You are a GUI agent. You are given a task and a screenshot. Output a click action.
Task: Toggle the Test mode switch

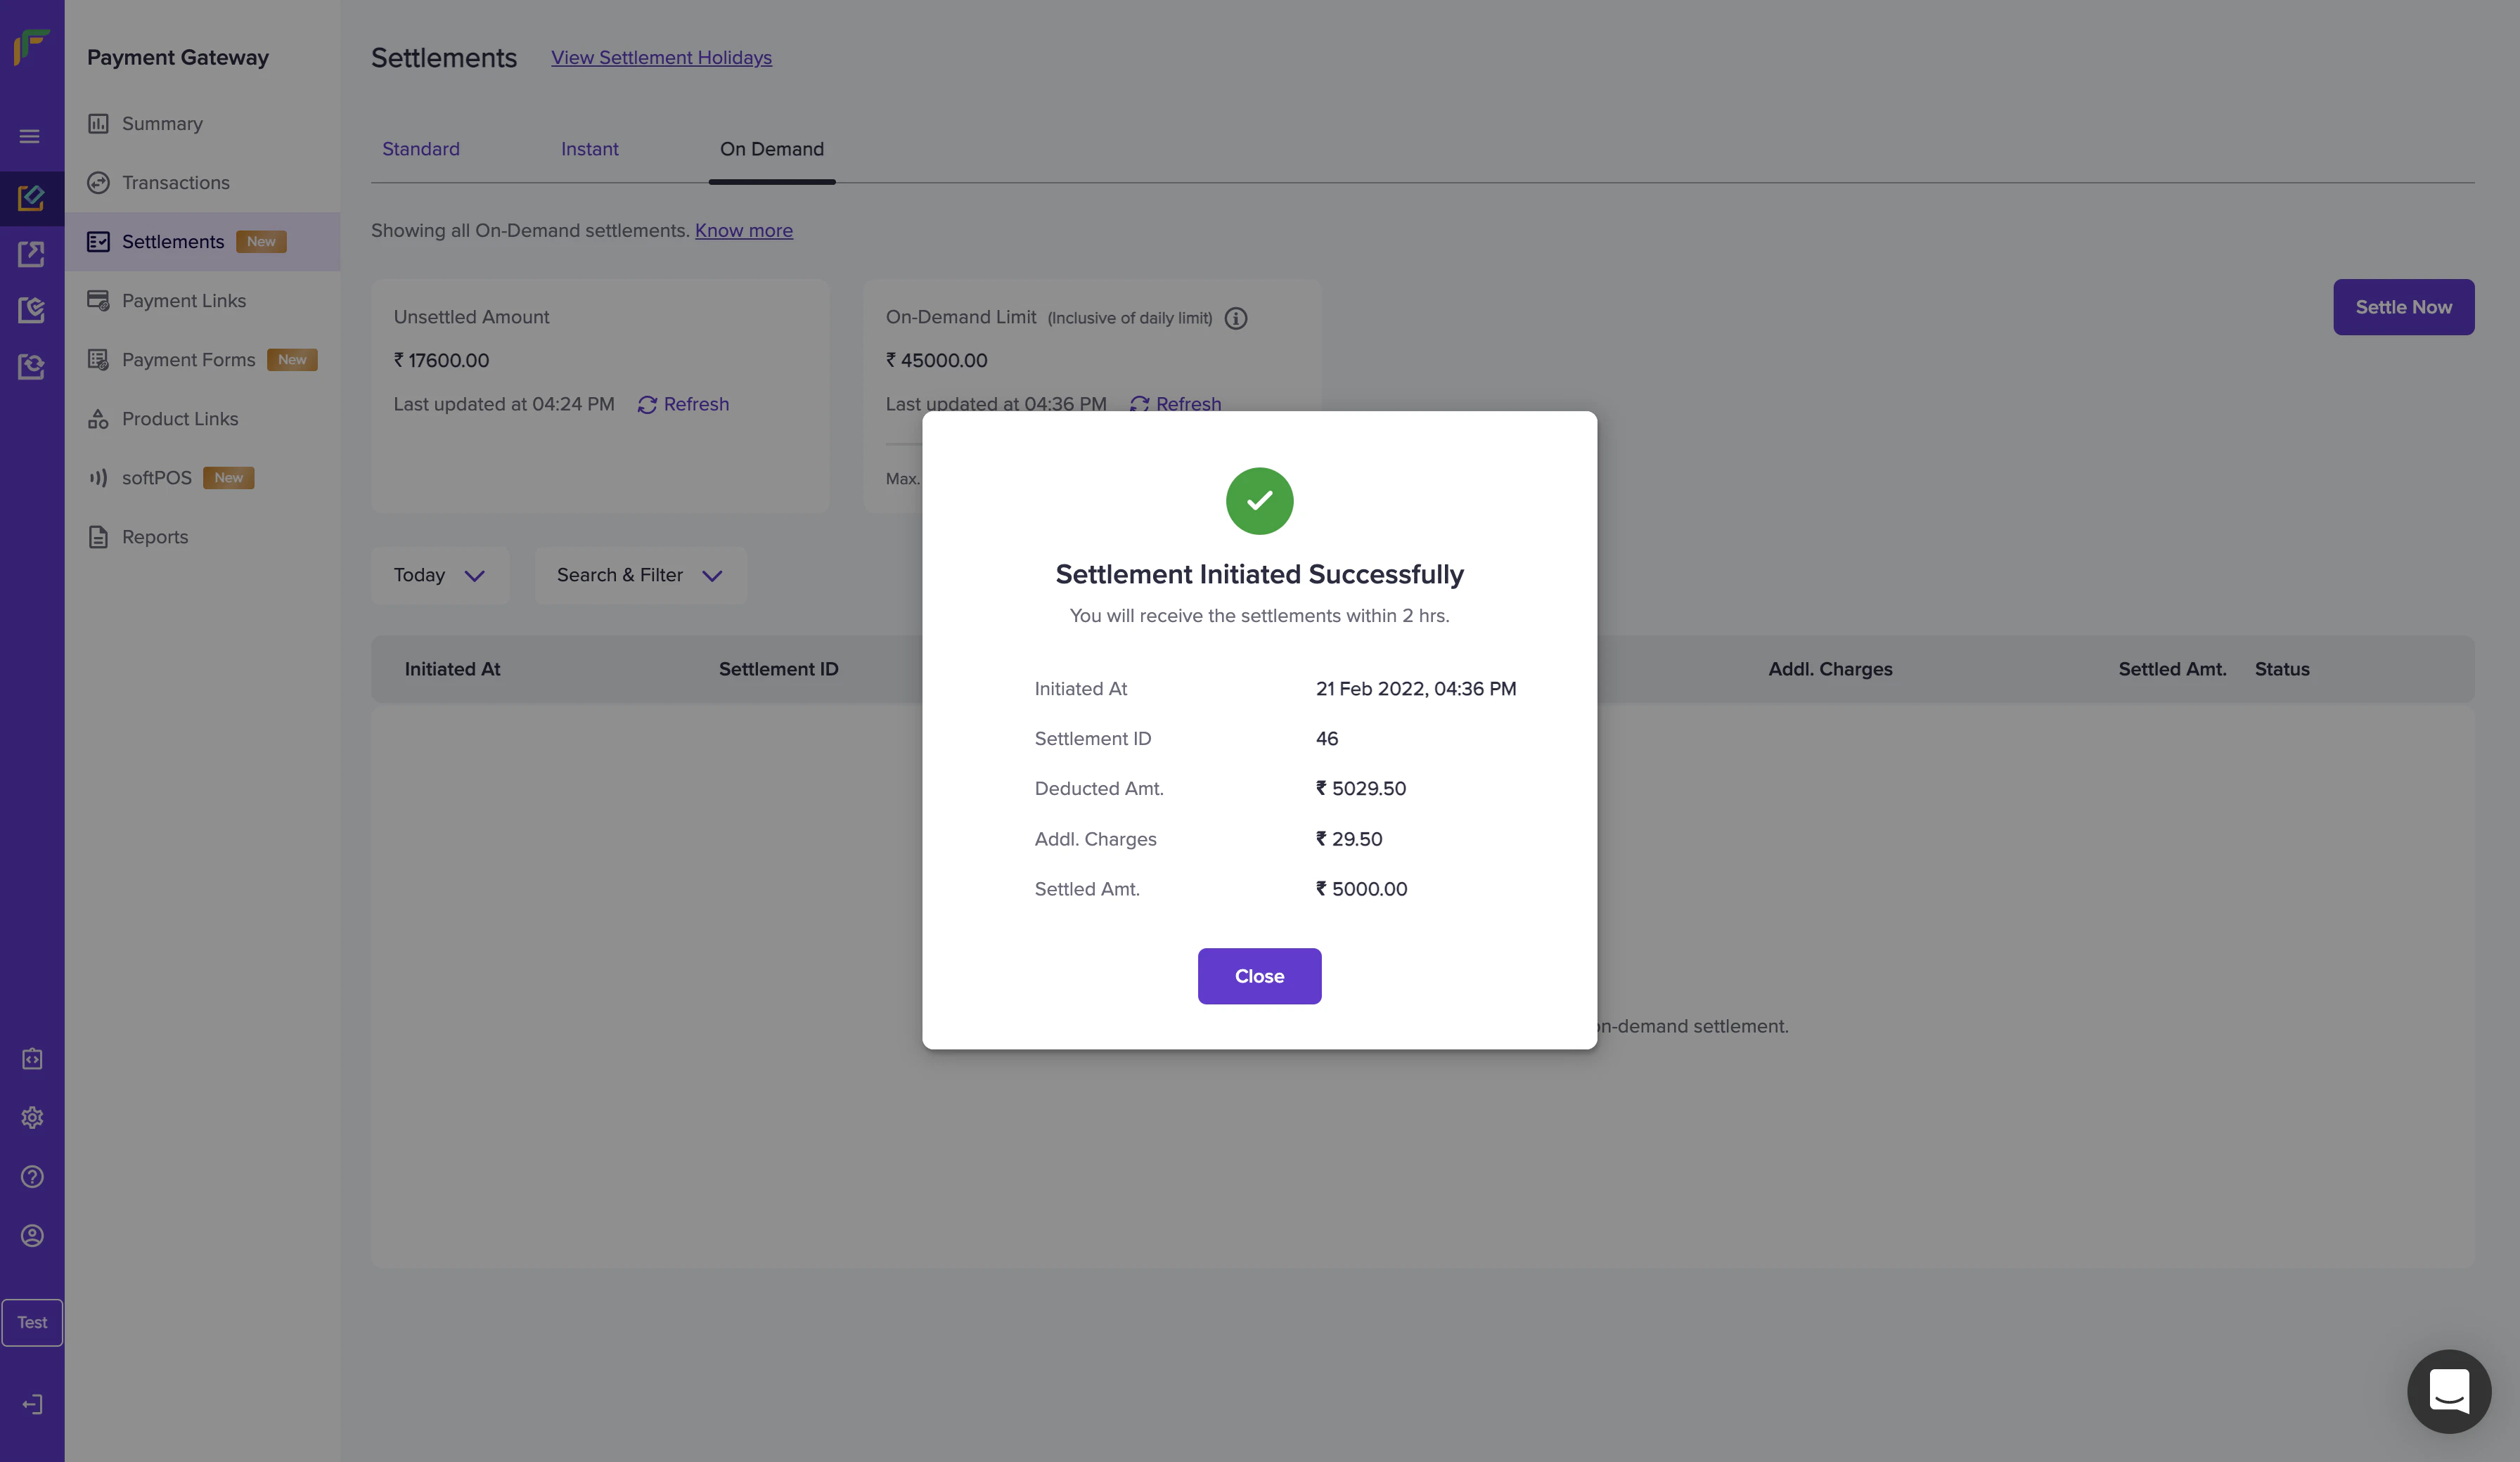(x=32, y=1322)
